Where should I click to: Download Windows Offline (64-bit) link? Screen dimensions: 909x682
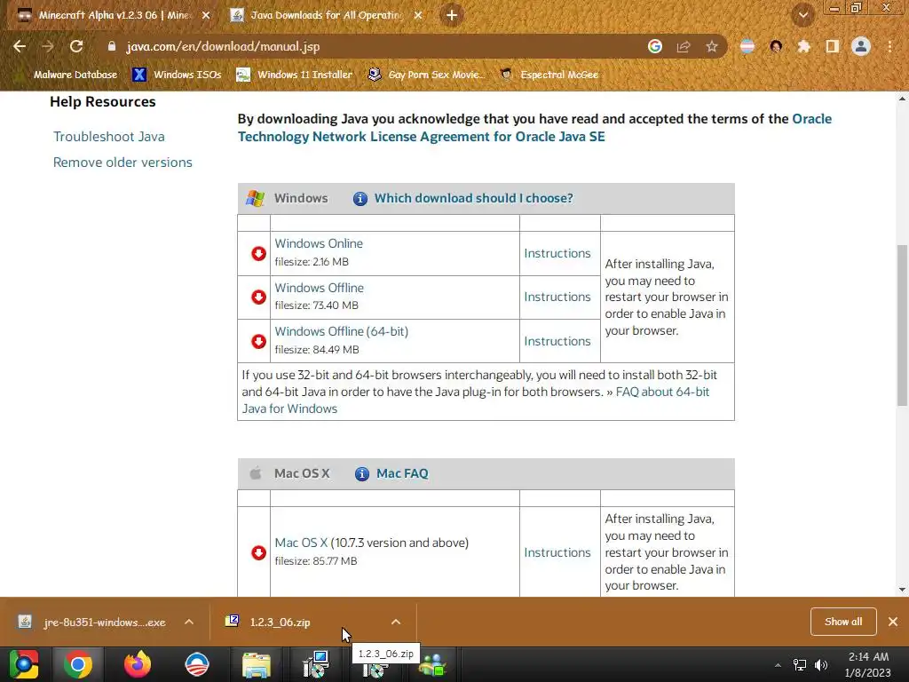point(342,331)
